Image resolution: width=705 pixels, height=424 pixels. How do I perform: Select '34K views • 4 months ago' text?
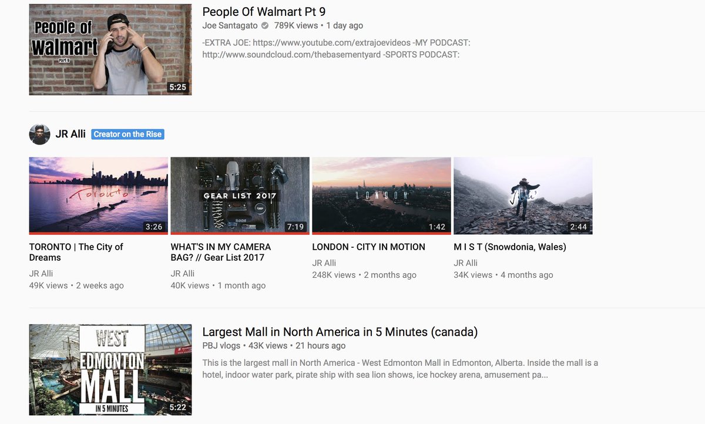pos(503,275)
